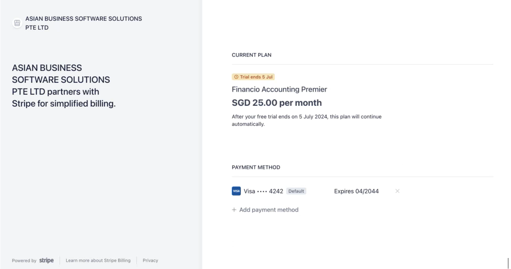Select the Default badge on Visa card
This screenshot has height=269, width=511.
pyautogui.click(x=296, y=191)
